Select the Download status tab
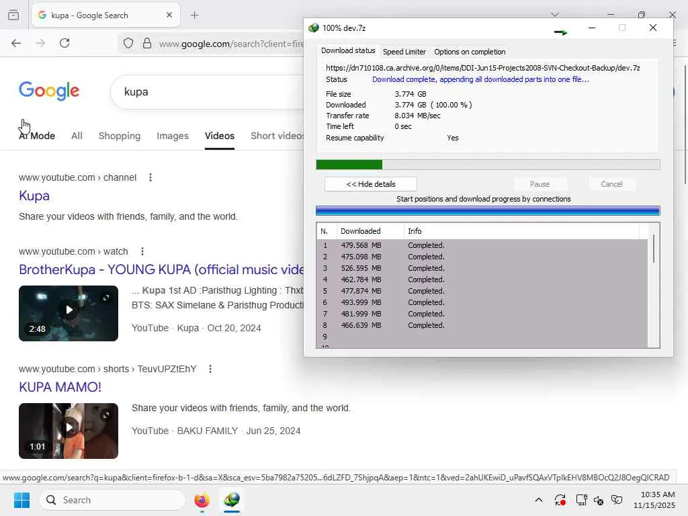The width and height of the screenshot is (688, 516). click(348, 51)
